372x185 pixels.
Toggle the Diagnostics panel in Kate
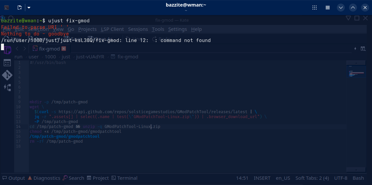[x=44, y=178]
